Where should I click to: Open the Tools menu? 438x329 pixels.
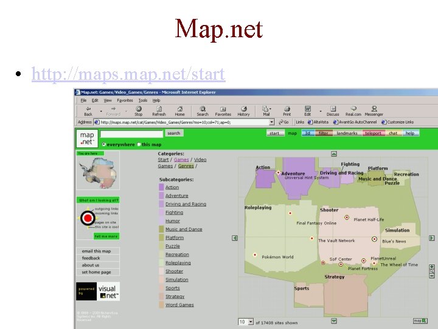click(x=143, y=100)
